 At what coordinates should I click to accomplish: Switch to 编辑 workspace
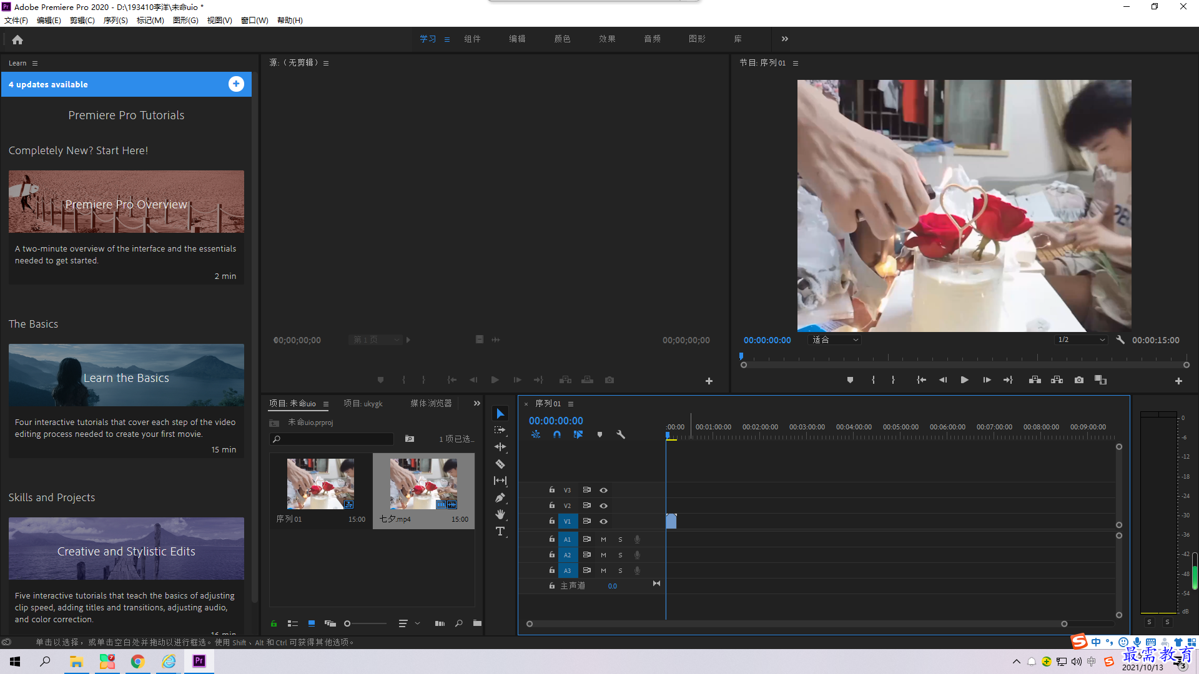pyautogui.click(x=517, y=39)
